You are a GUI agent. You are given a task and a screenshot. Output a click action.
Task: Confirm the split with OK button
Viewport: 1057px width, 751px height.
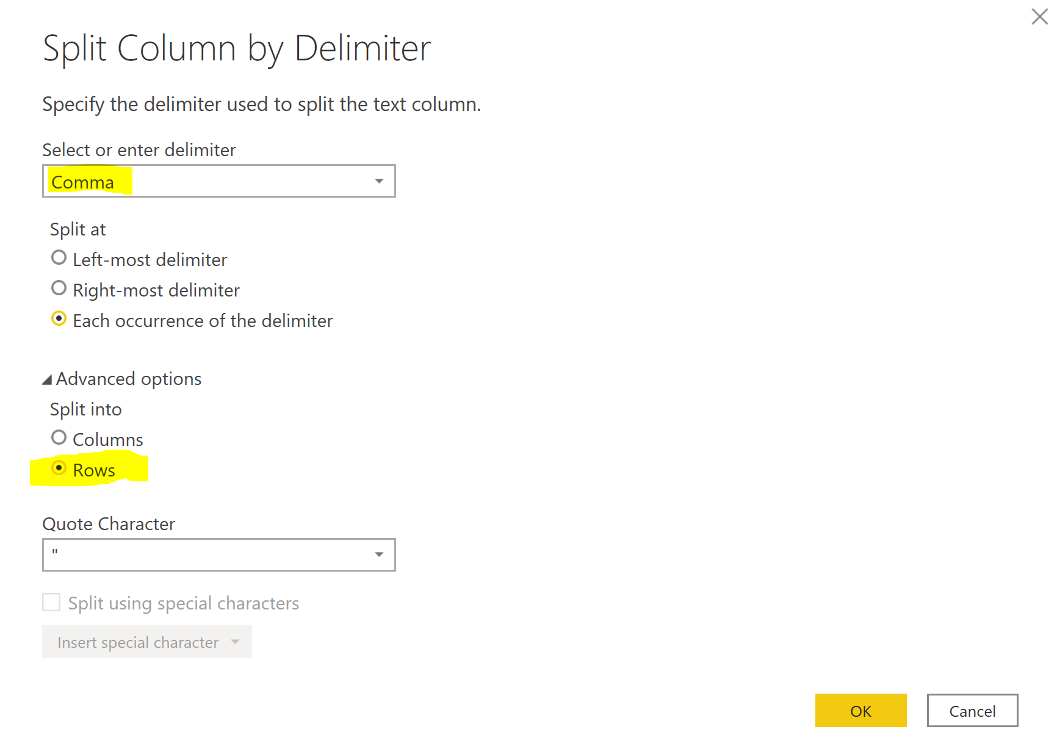coord(860,711)
